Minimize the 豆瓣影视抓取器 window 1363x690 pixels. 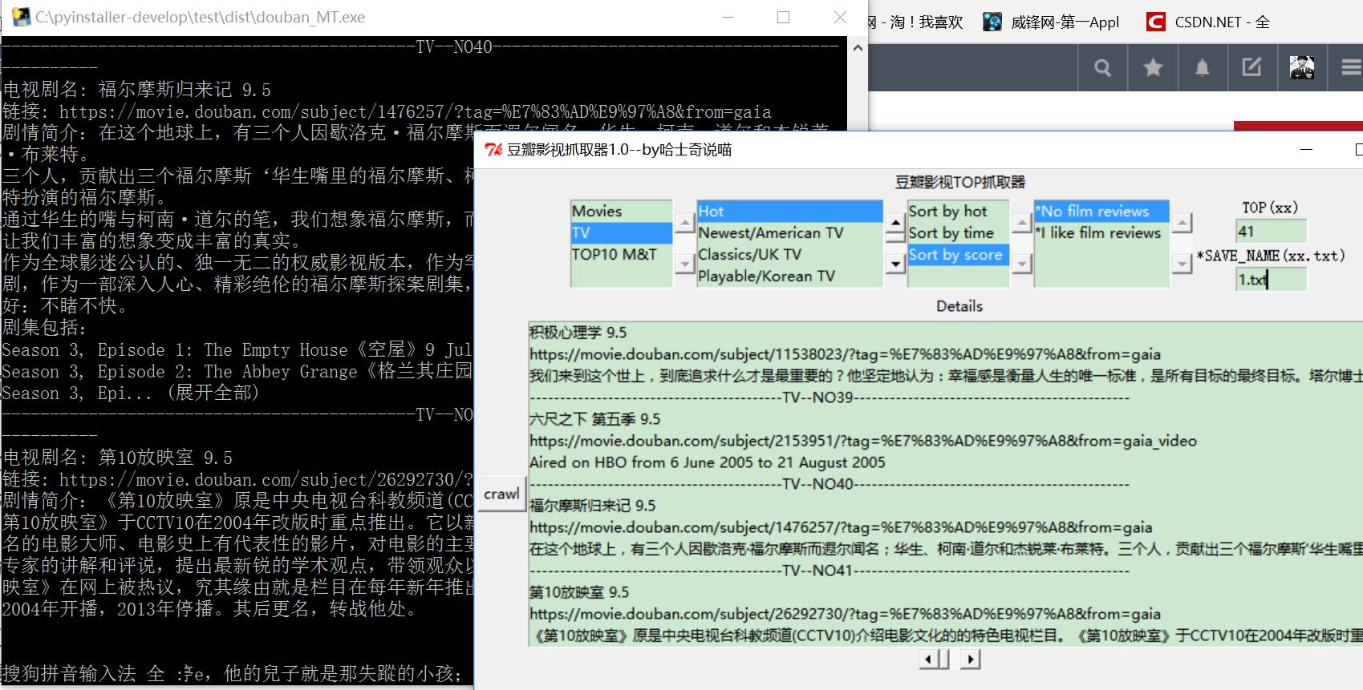click(x=1306, y=150)
